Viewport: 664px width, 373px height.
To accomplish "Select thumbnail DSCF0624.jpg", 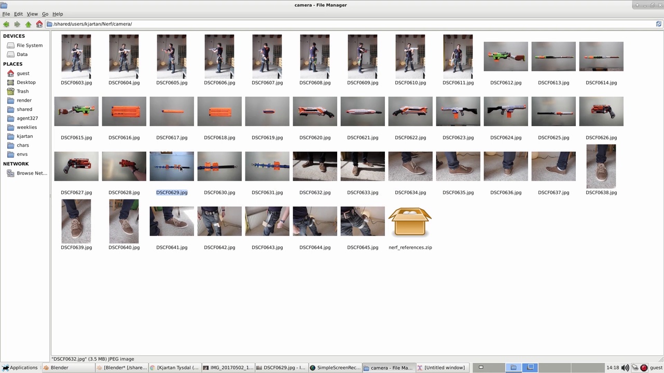I will 506,111.
